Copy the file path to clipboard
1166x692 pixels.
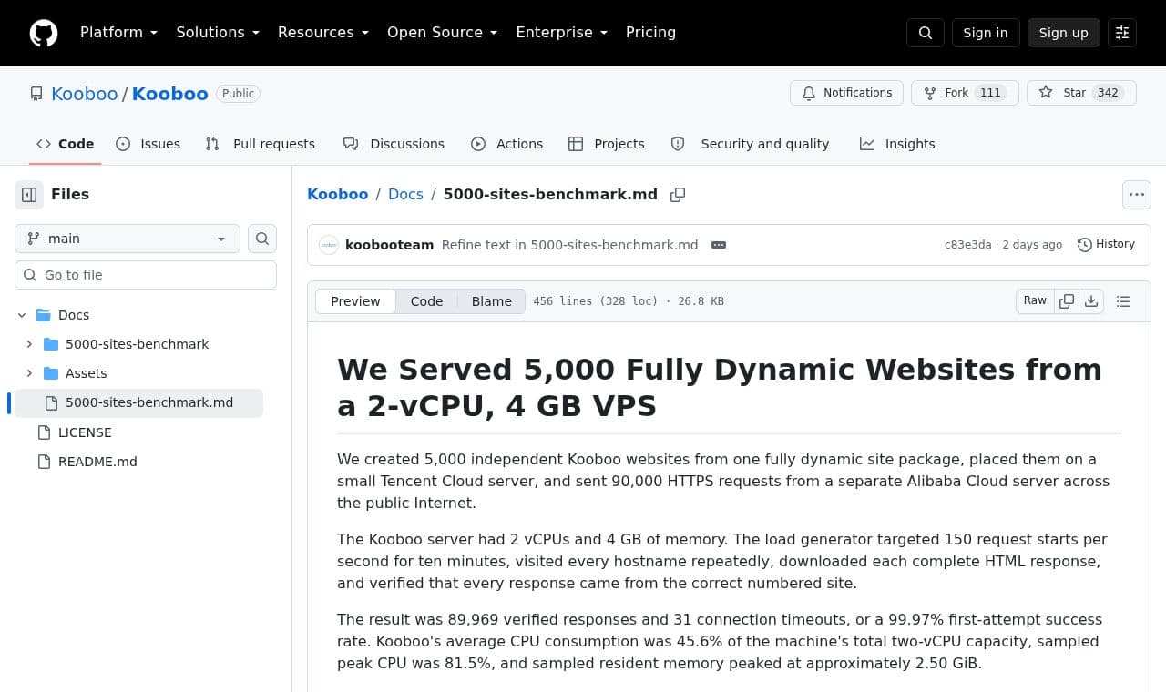tap(678, 195)
